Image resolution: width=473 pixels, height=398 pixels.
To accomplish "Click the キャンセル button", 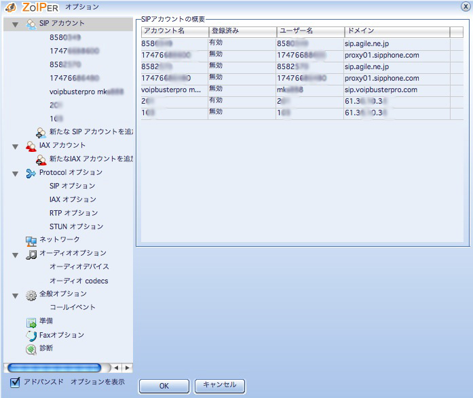I will pos(220,386).
